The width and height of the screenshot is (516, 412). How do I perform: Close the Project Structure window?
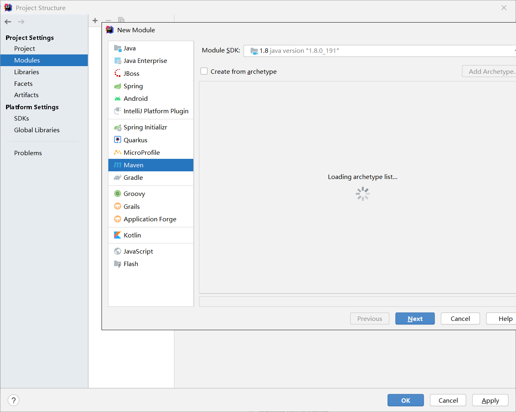coord(504,8)
